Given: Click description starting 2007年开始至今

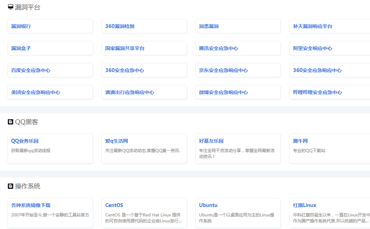Looking at the screenshot, I should 50,215.
